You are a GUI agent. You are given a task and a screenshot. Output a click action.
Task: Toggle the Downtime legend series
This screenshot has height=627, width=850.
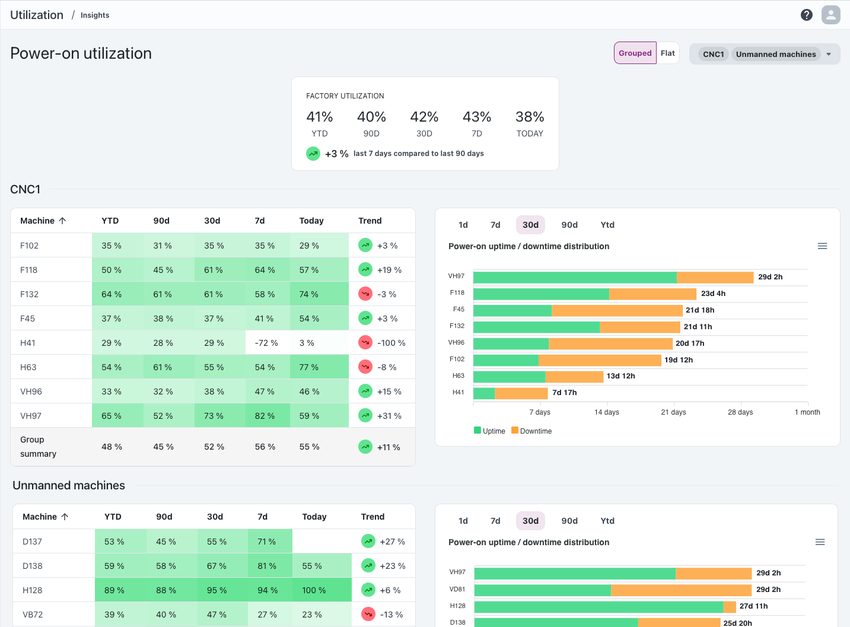tap(531, 431)
